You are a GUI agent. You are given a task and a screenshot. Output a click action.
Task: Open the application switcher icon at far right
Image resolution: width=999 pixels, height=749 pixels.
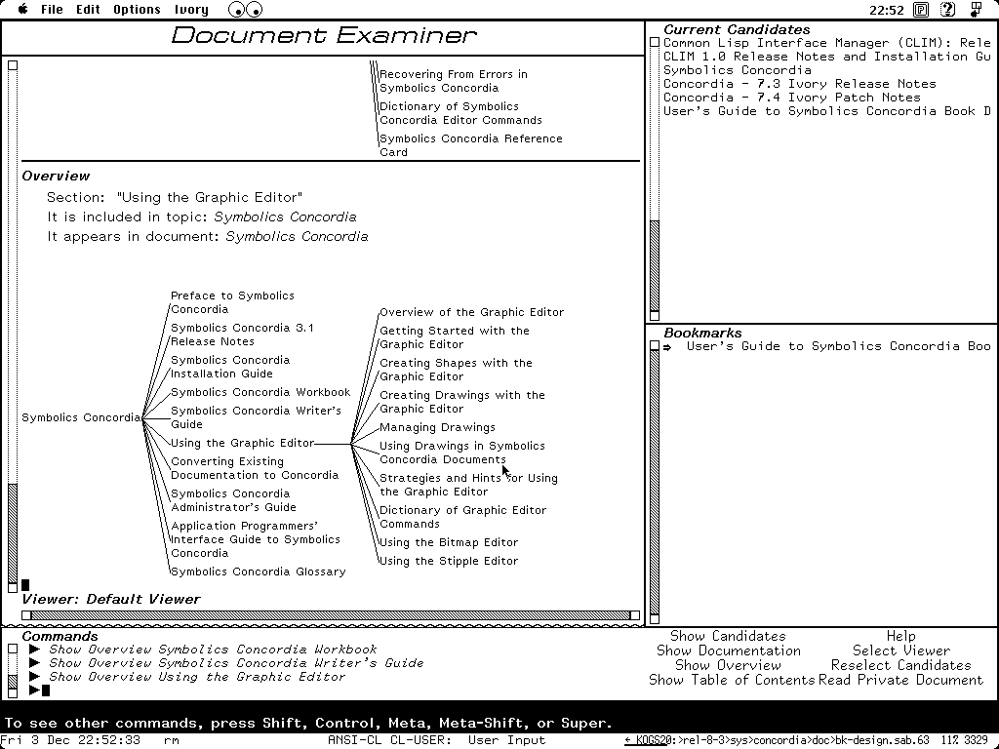pyautogui.click(x=976, y=10)
